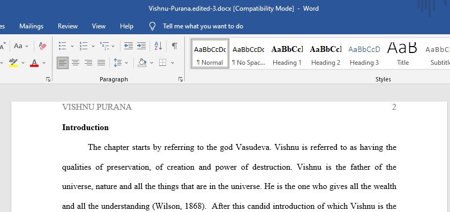Align text right
The image size is (450, 212).
[x=88, y=63]
